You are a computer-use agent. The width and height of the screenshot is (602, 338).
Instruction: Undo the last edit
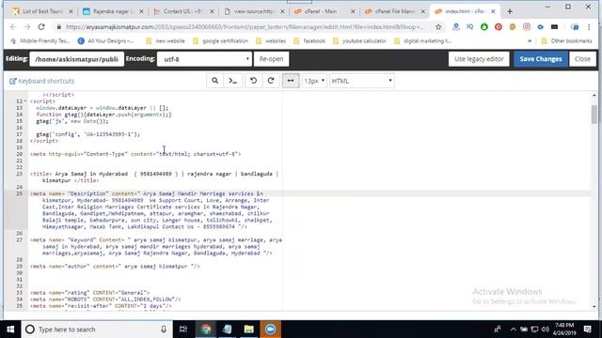[x=253, y=81]
